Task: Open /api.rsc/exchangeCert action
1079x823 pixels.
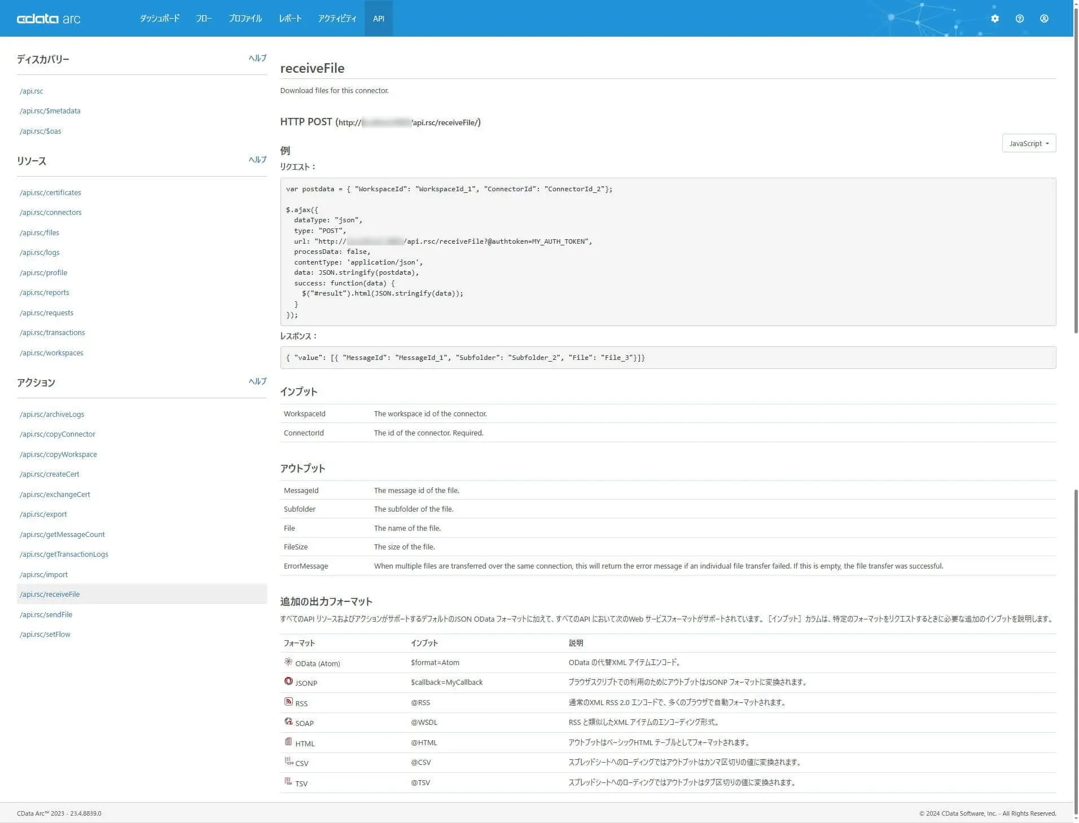Action: (x=55, y=494)
